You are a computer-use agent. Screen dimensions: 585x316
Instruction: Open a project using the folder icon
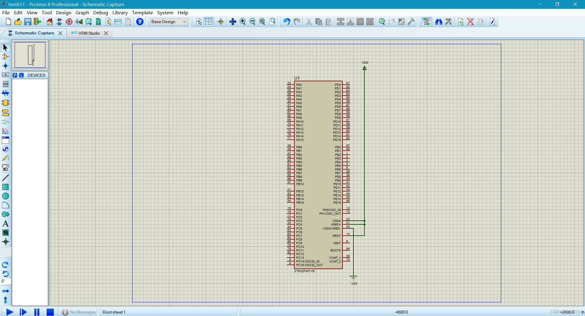click(x=18, y=22)
